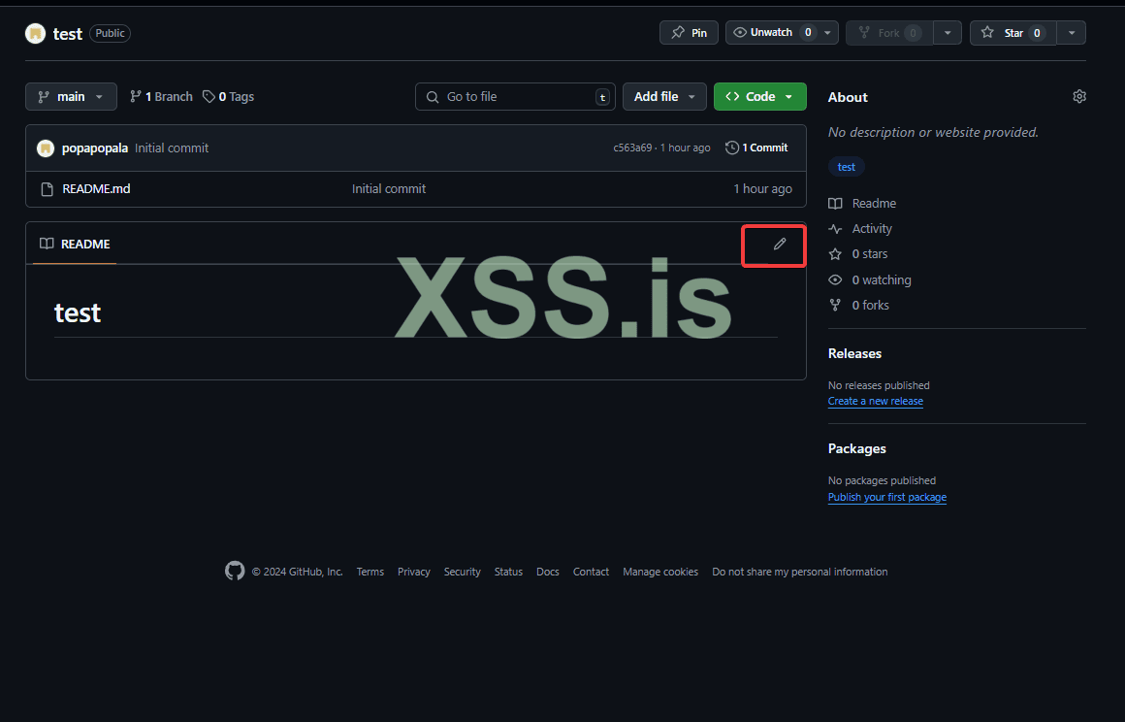Click the repository owner avatar beside test
Viewport: 1125px width, 722px height.
(x=35, y=34)
